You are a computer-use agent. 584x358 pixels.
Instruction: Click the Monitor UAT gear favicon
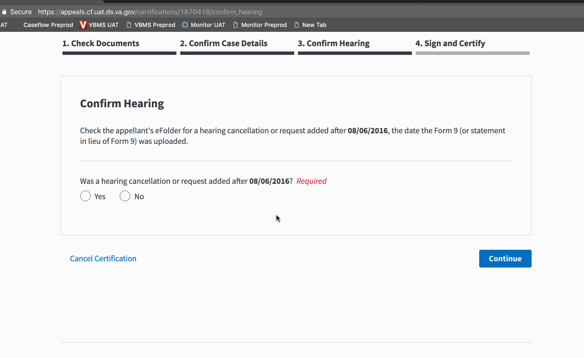tap(185, 25)
